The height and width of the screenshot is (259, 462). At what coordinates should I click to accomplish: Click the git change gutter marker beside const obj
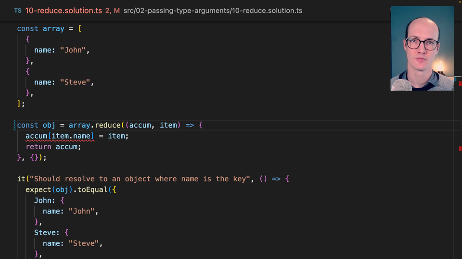[14, 125]
